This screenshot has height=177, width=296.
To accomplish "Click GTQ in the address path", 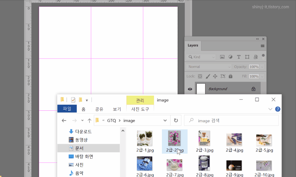I will [x=112, y=120].
